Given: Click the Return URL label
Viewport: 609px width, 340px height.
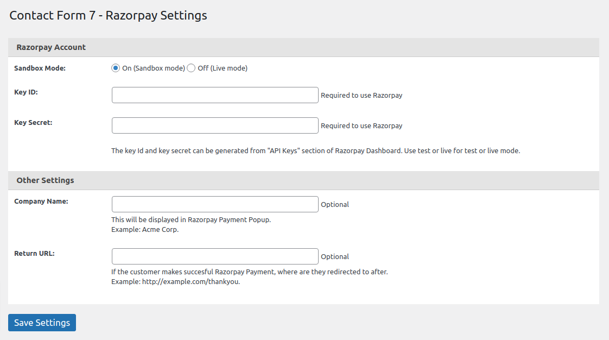Looking at the screenshot, I should tap(34, 253).
